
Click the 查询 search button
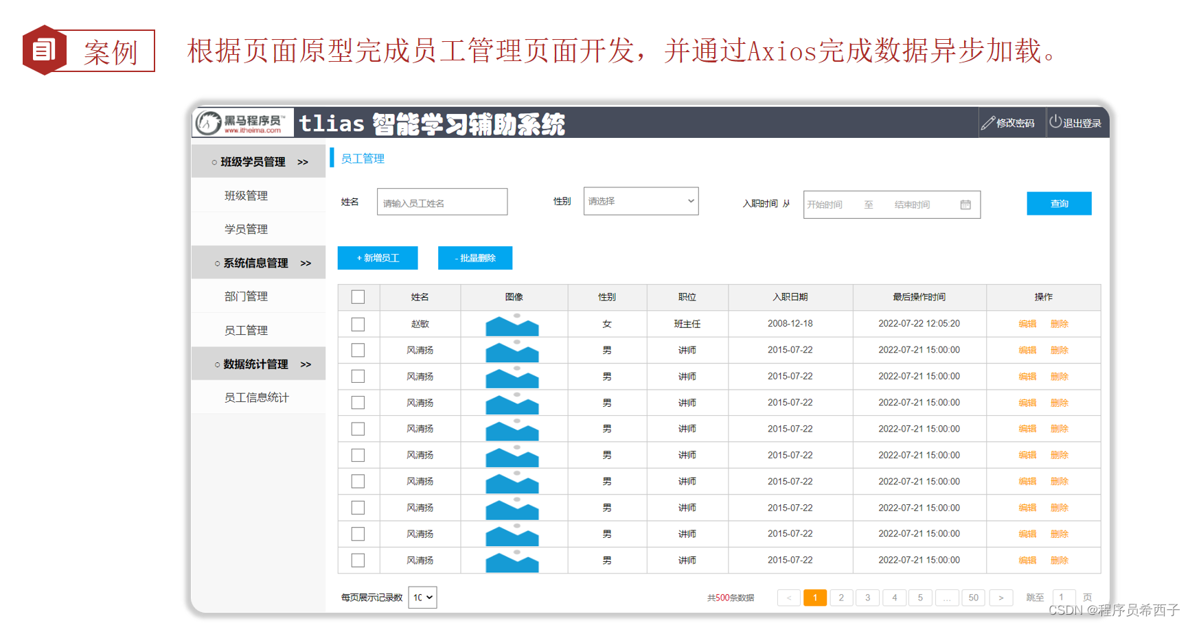click(1059, 203)
